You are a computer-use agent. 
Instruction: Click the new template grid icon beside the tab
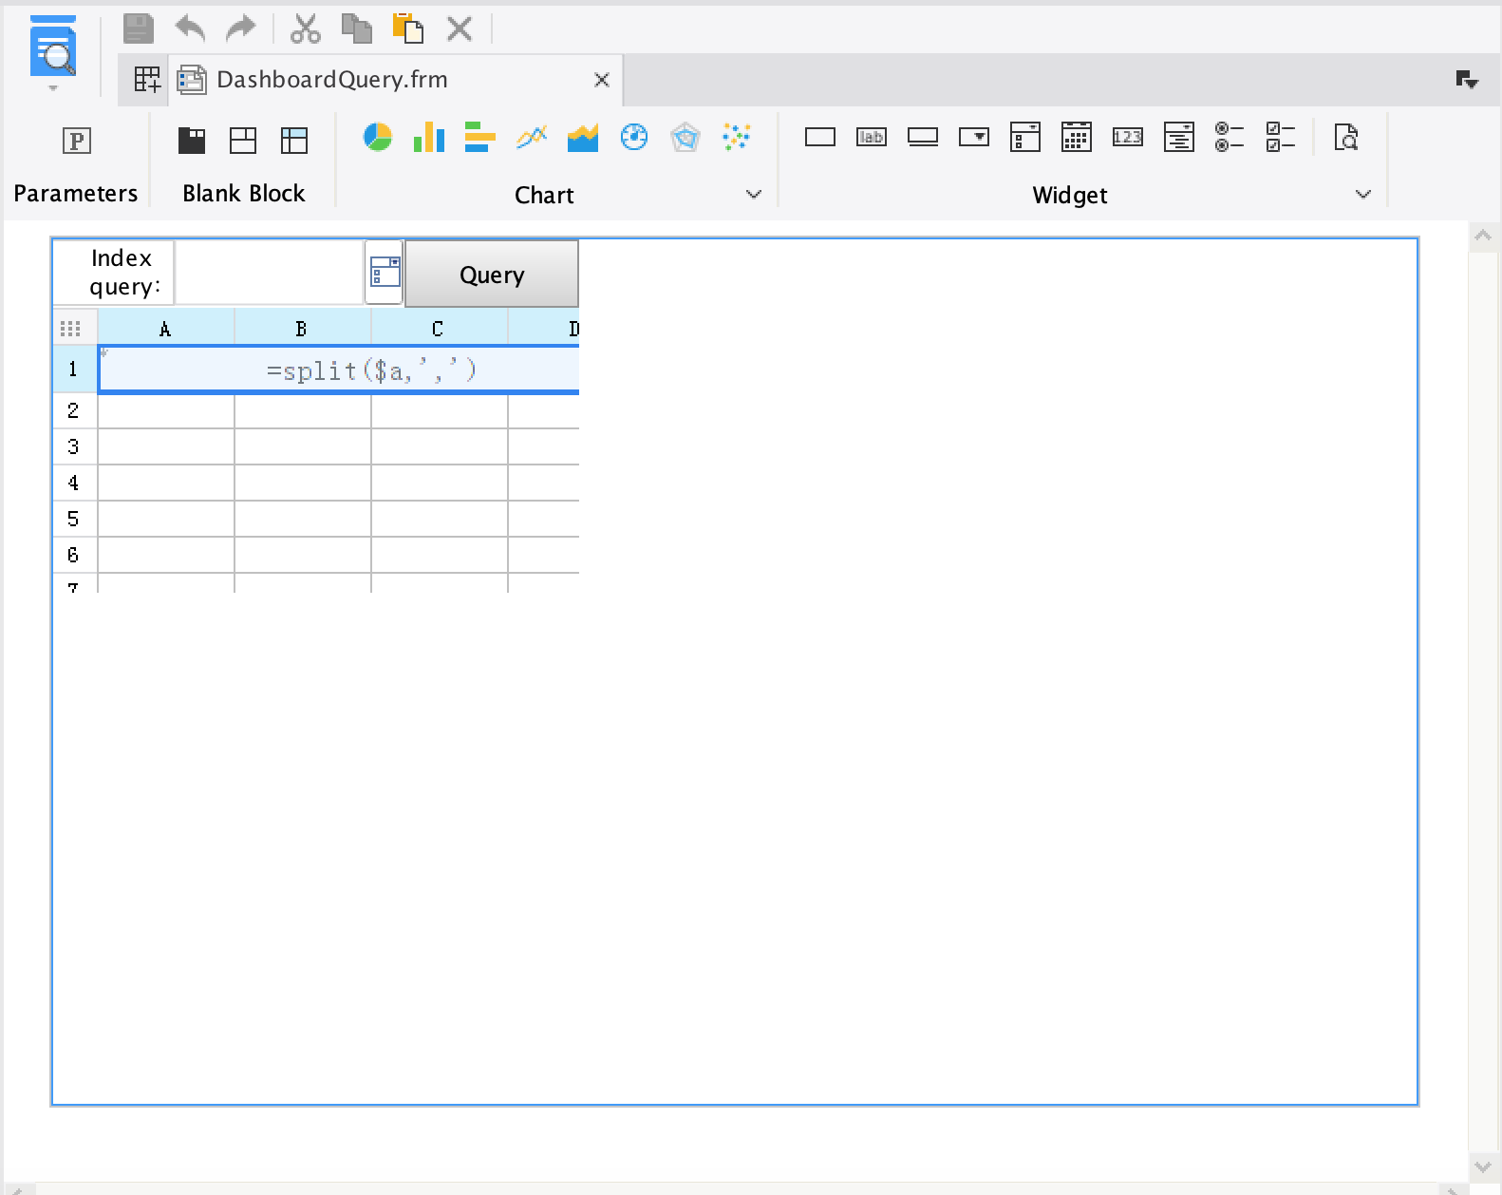tap(147, 80)
